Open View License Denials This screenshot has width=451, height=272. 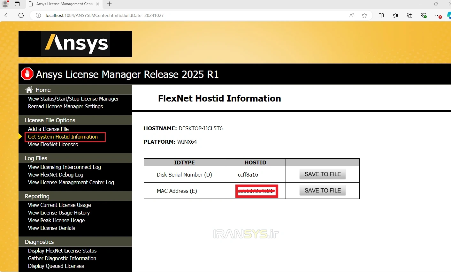tap(51, 228)
